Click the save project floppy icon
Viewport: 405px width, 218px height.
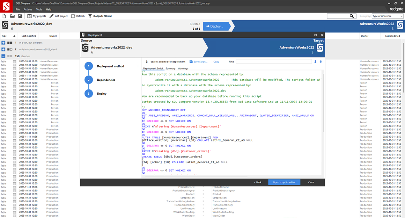point(20,16)
